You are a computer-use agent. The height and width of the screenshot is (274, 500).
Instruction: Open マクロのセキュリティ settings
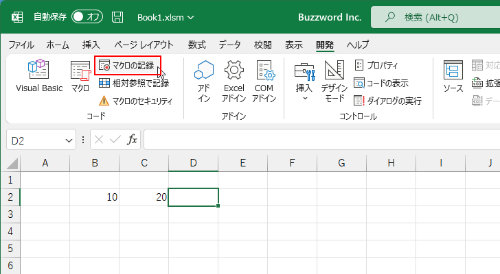pos(135,101)
